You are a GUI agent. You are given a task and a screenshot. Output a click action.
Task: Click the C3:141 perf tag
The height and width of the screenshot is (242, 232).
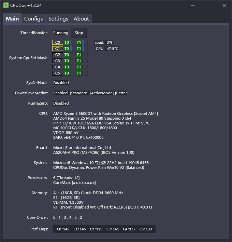click(x=113, y=229)
